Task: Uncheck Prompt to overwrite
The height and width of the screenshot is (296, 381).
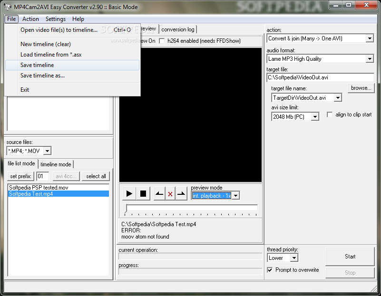Action: (x=270, y=270)
